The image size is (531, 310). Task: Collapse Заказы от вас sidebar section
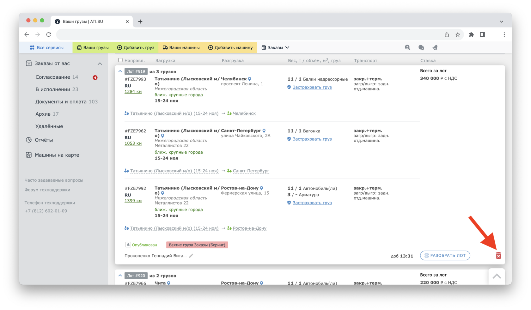(x=100, y=64)
